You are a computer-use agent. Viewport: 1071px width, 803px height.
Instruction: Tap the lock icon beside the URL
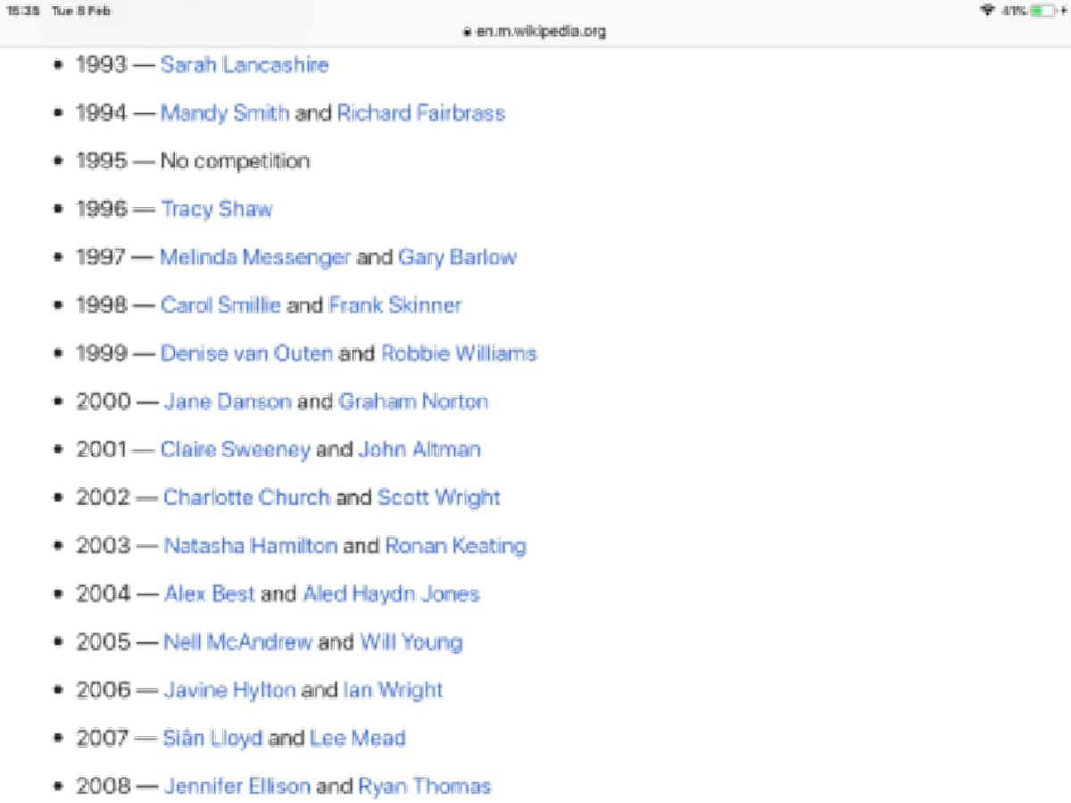pos(466,31)
